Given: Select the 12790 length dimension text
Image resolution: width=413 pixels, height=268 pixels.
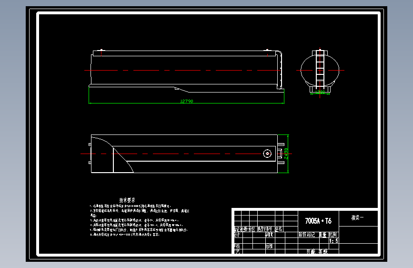Looking at the screenshot, I should [x=187, y=101].
